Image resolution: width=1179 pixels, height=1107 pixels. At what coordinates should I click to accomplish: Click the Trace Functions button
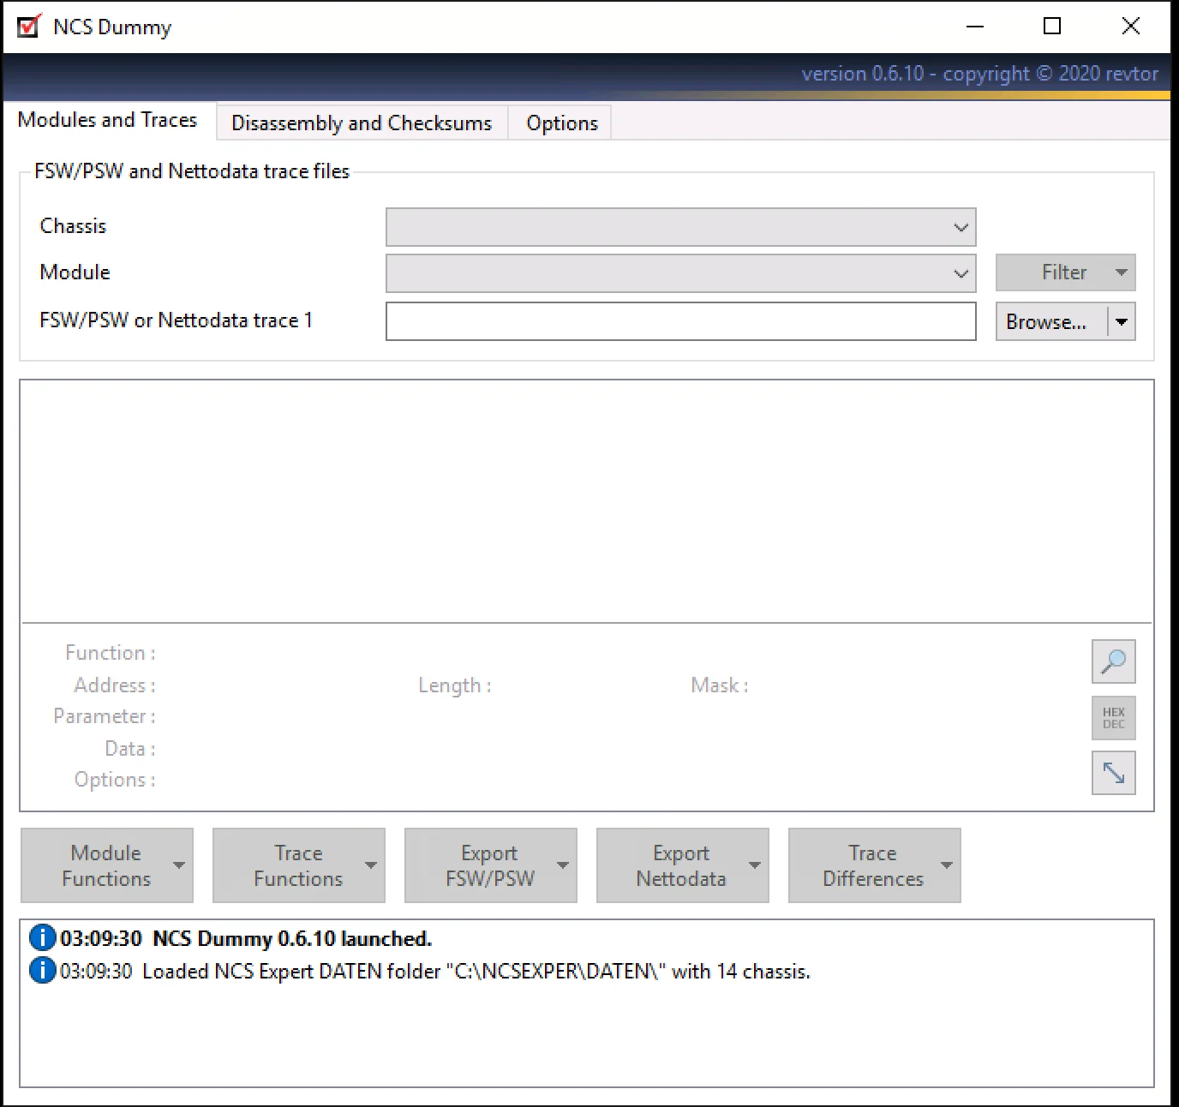[x=298, y=865]
